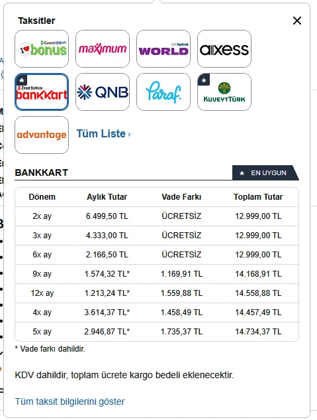The height and width of the screenshot is (420, 317).
Task: Click the EN UYGUN badge
Action: [265, 173]
